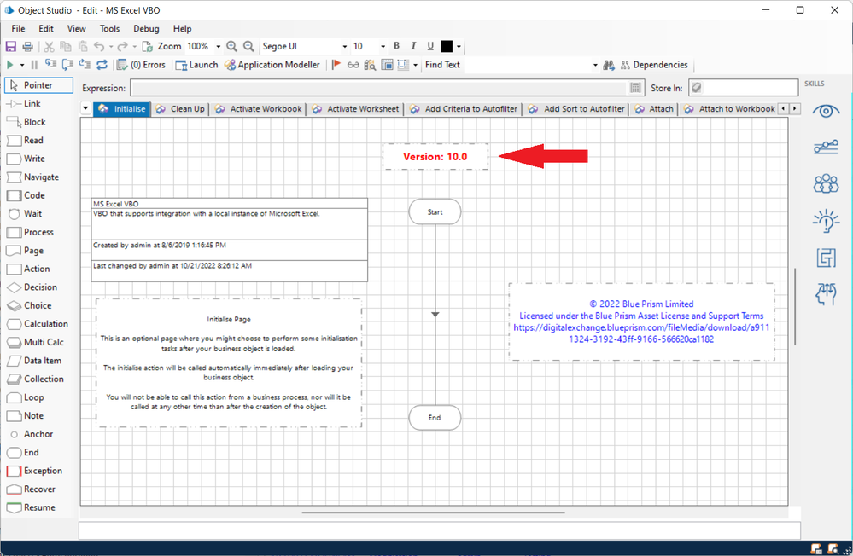
Task: Click the green Run play button
Action: (x=10, y=65)
